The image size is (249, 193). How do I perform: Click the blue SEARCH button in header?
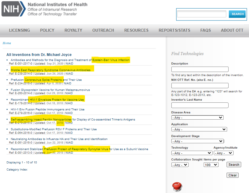click(237, 14)
